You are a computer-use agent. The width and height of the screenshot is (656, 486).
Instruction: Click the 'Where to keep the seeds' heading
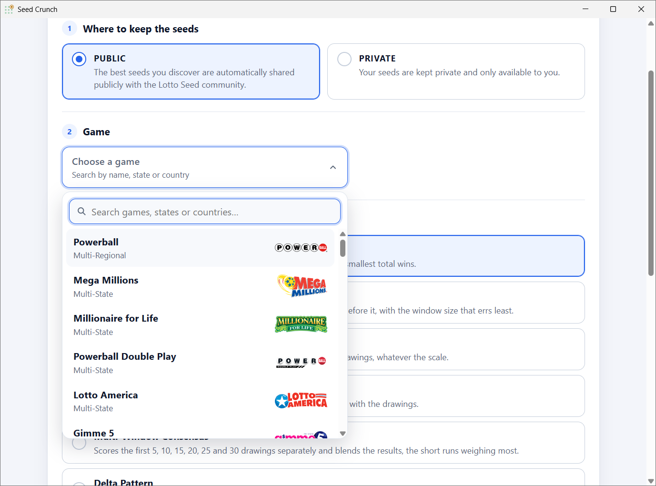click(141, 29)
